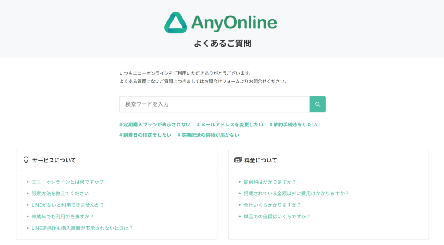This screenshot has height=245, width=444.
Task: Open 未成年でも利用できますか？ question
Action: (63, 217)
